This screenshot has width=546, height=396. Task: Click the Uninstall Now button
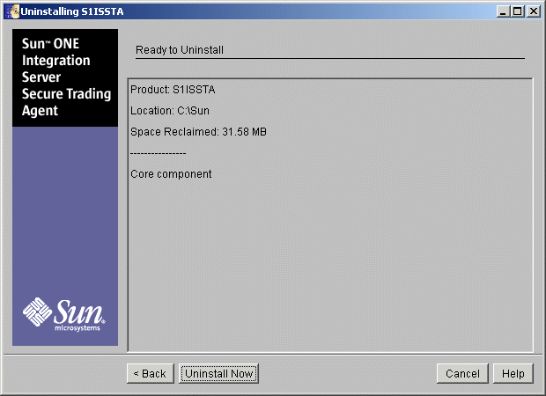pyautogui.click(x=218, y=373)
